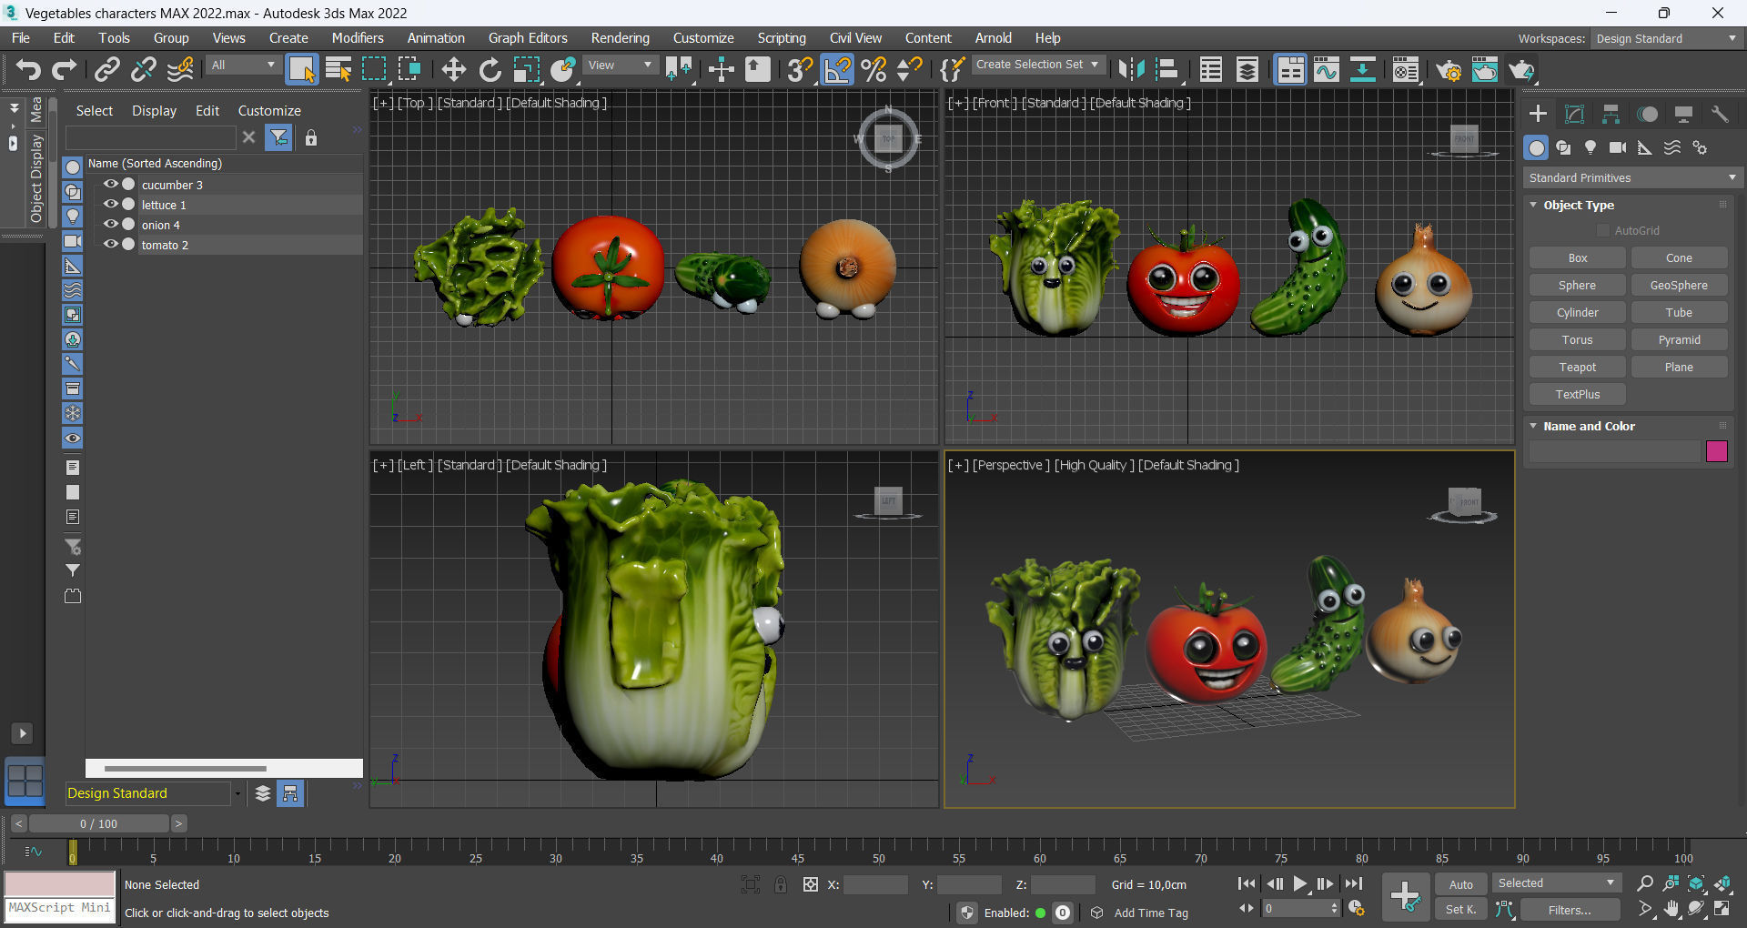Open Select by Name list icon
This screenshot has height=928, width=1747.
coord(338,69)
